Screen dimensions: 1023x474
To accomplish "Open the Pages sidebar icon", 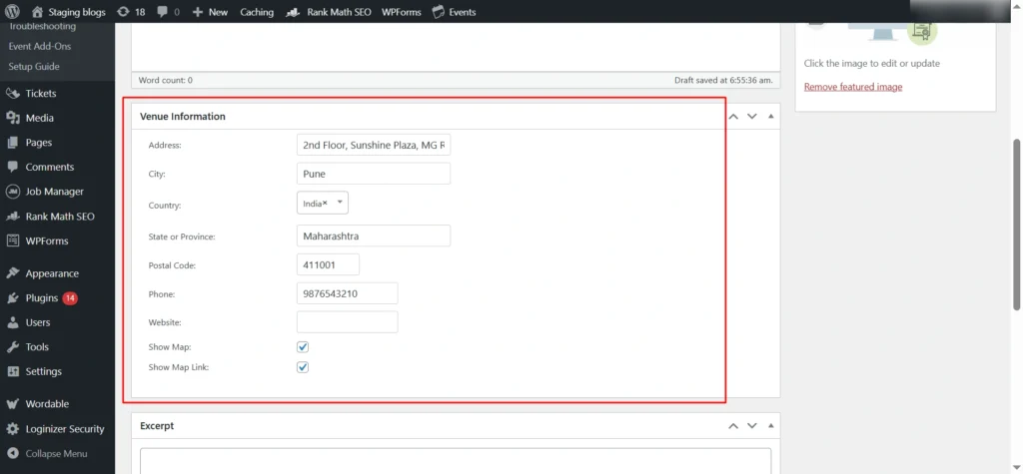I will (x=12, y=142).
